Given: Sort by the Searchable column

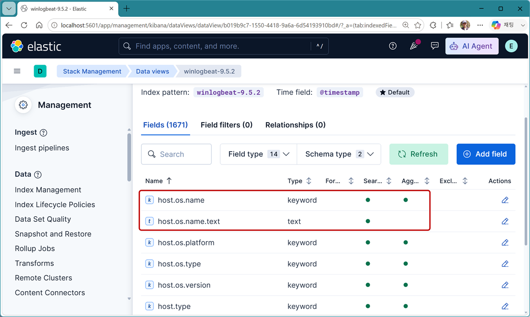Looking at the screenshot, I should 377,181.
